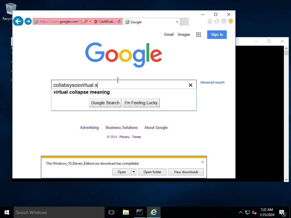Click the I'm Feeling Lucky button
This screenshot has height=218, width=291.
point(141,103)
